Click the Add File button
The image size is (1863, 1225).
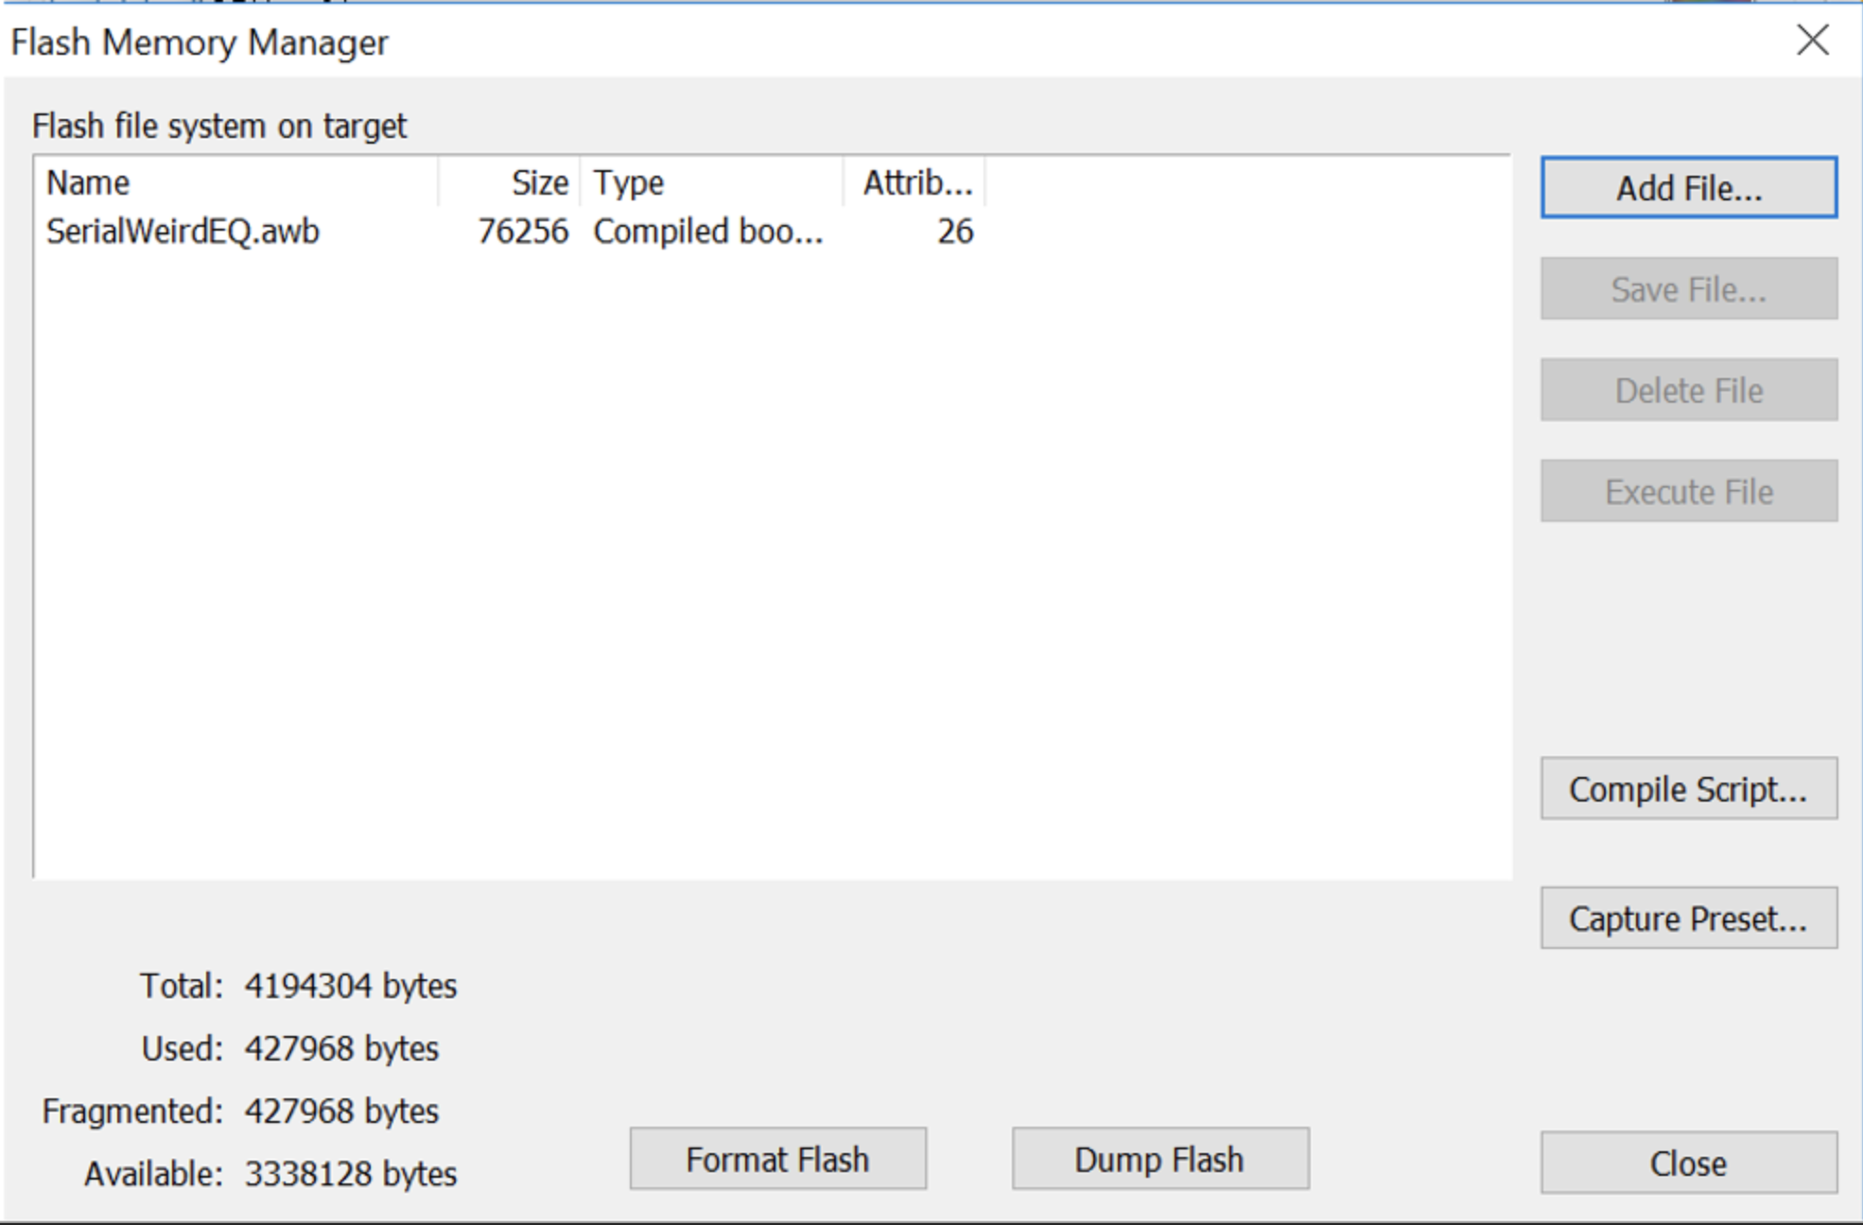[x=1687, y=187]
